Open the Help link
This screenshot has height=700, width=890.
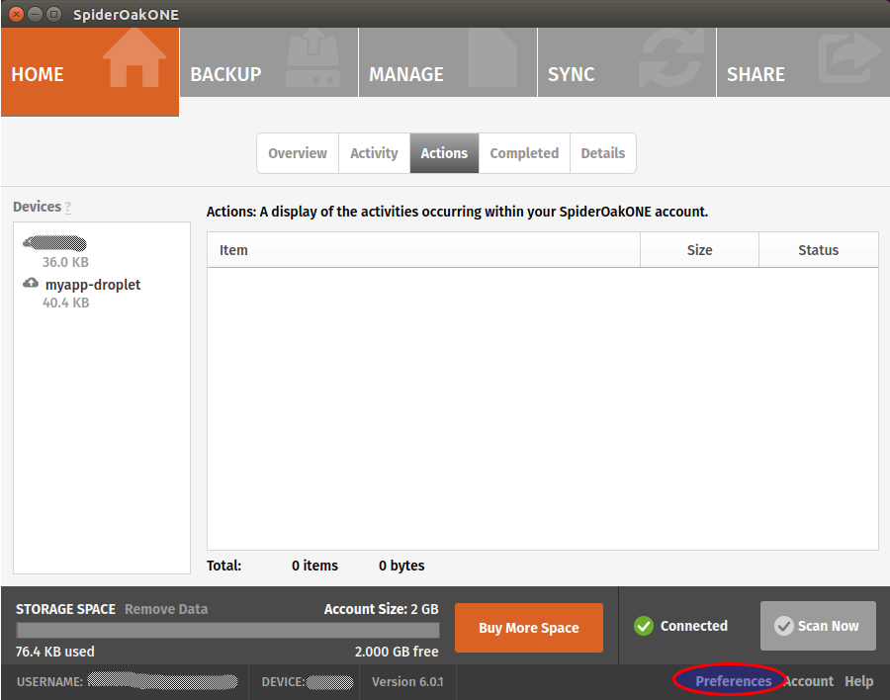click(x=858, y=681)
